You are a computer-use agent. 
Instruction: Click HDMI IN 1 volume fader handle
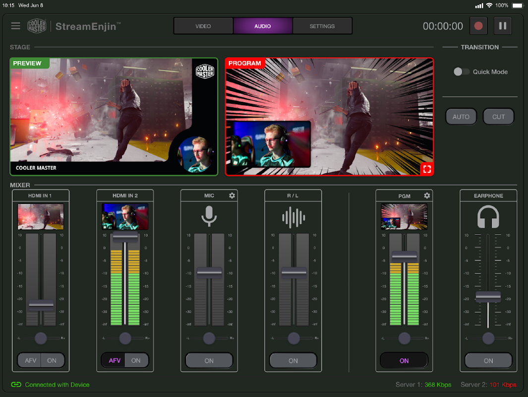41,305
